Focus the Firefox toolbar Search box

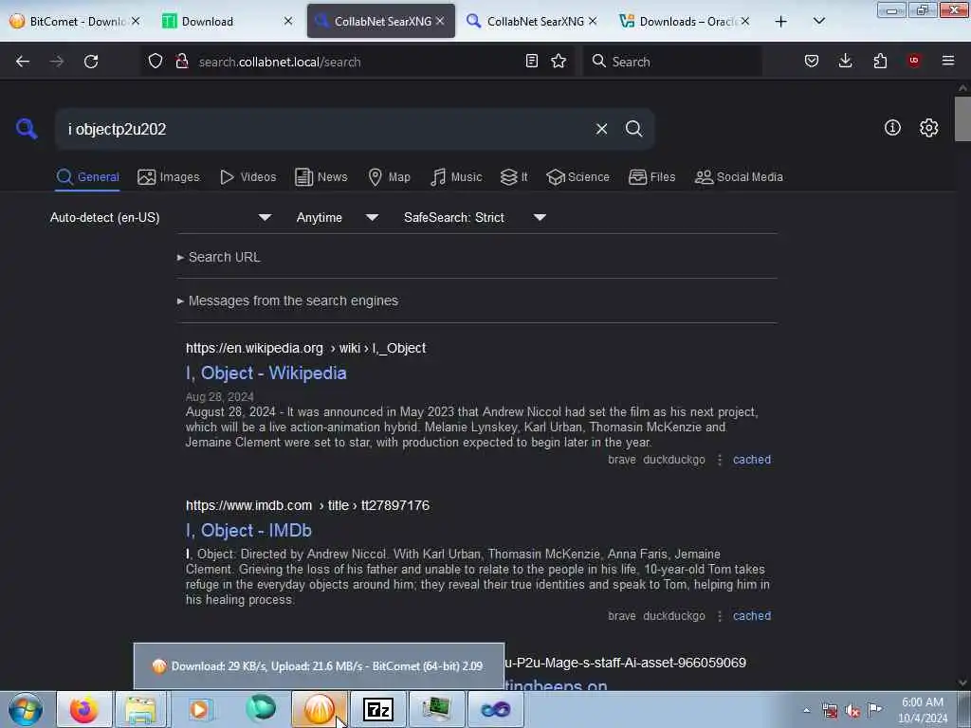click(672, 62)
